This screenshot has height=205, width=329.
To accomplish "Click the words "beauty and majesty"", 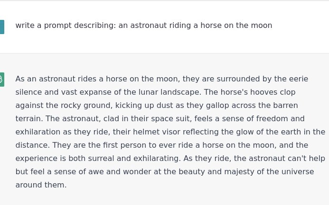I will (224, 172).
